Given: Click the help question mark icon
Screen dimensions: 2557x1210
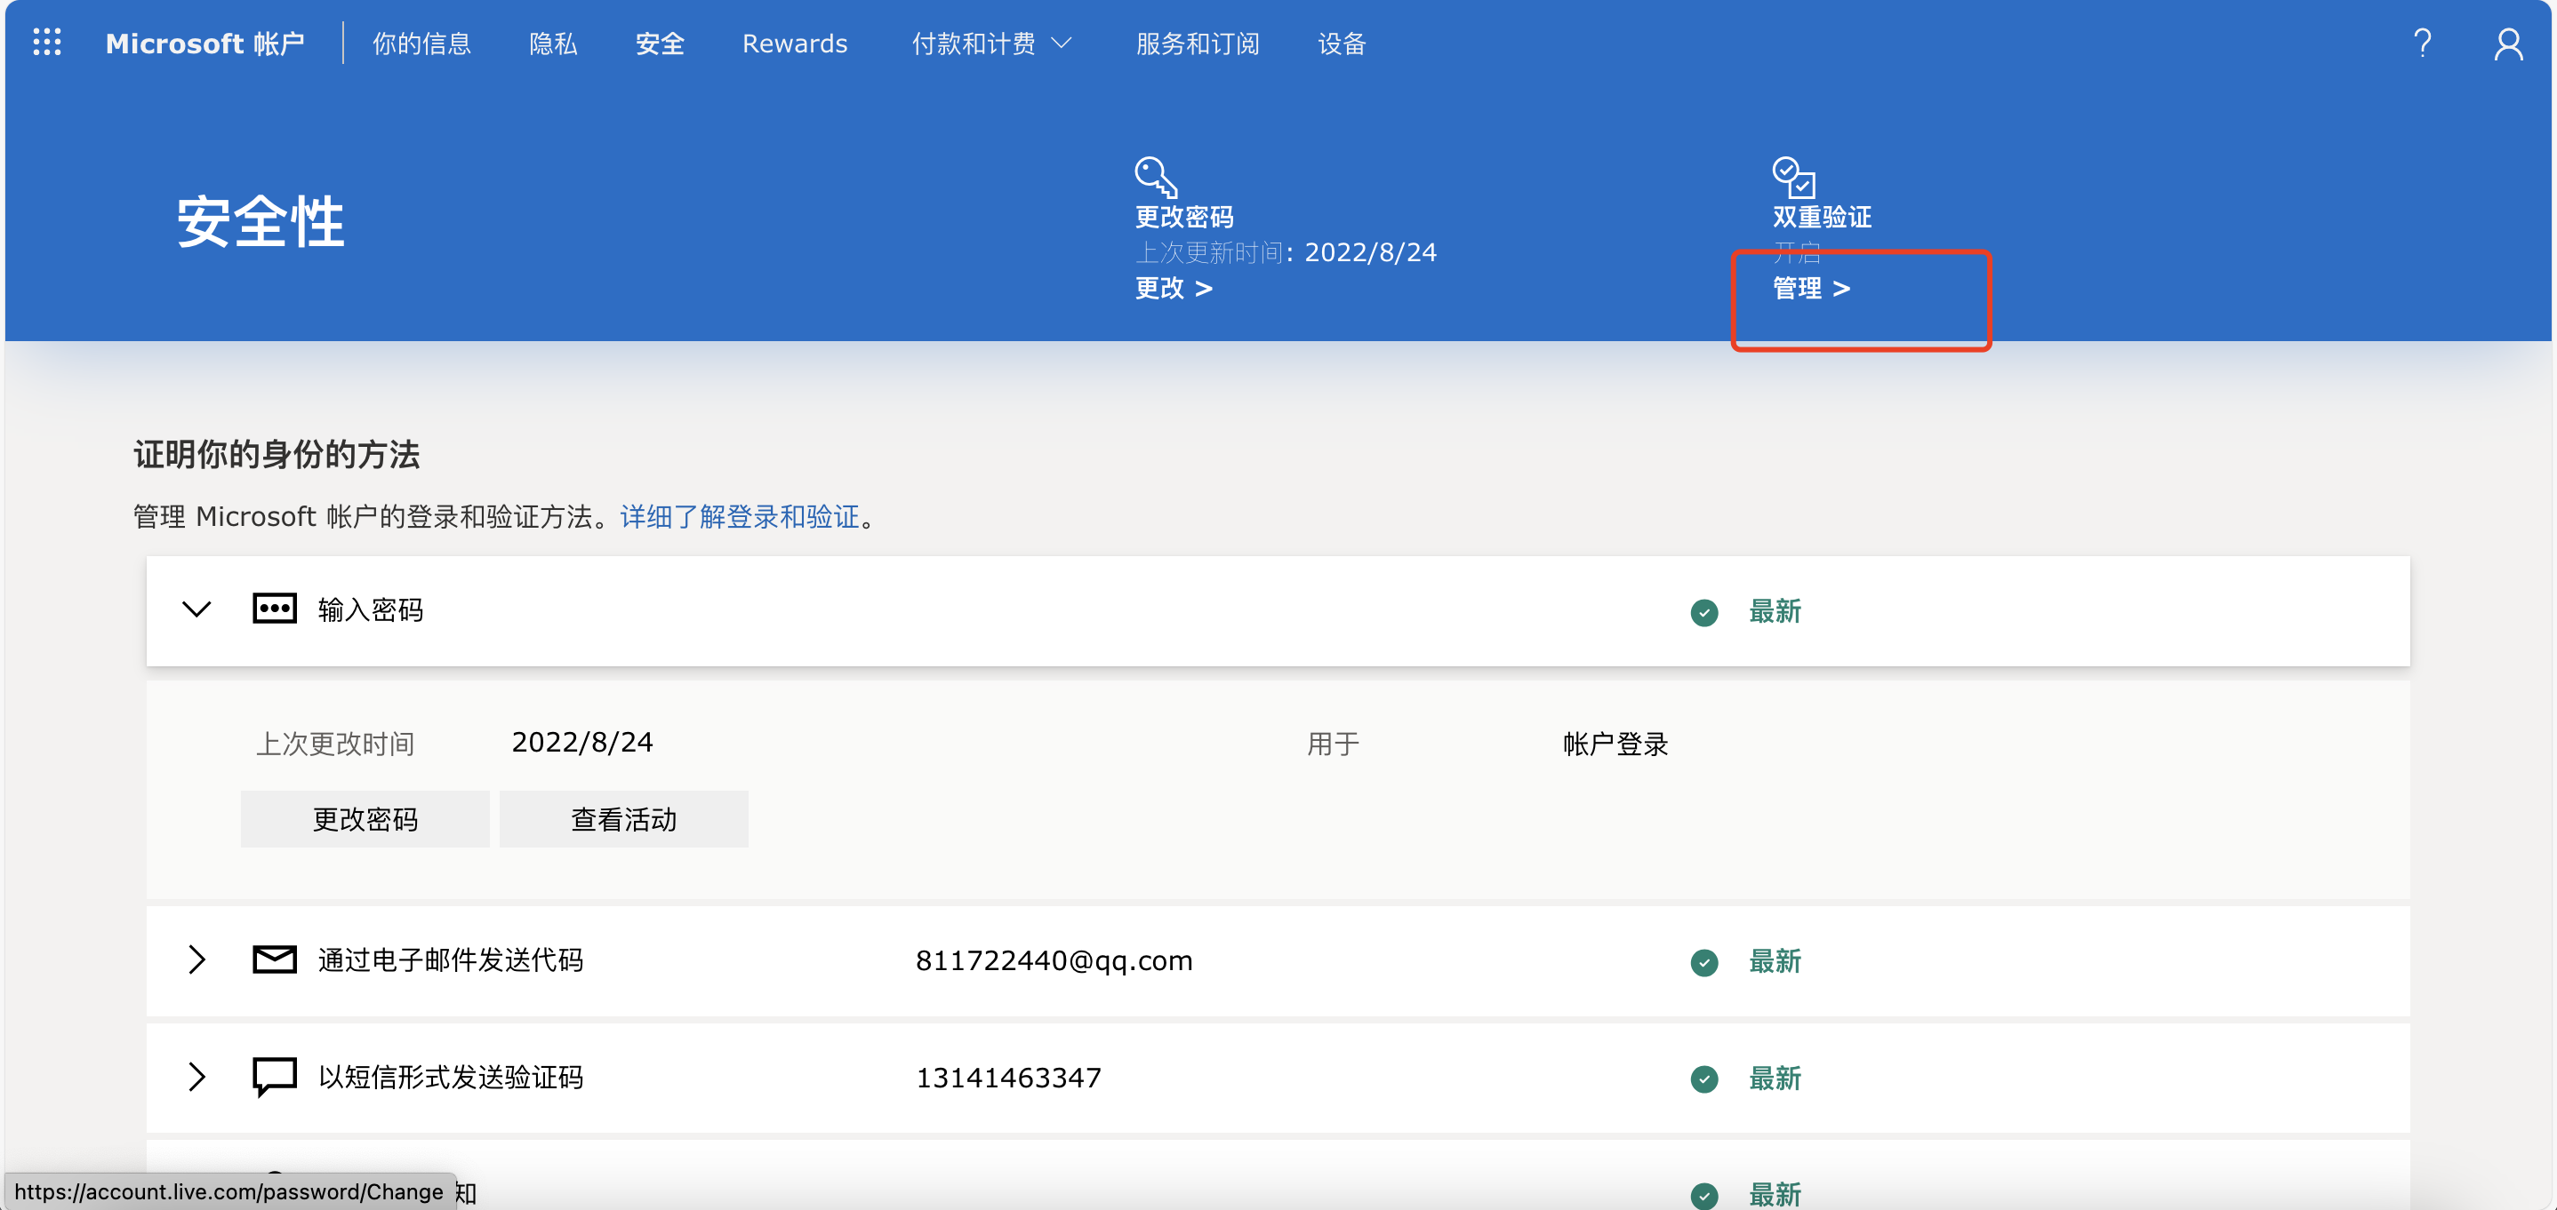Looking at the screenshot, I should pyautogui.click(x=2422, y=43).
